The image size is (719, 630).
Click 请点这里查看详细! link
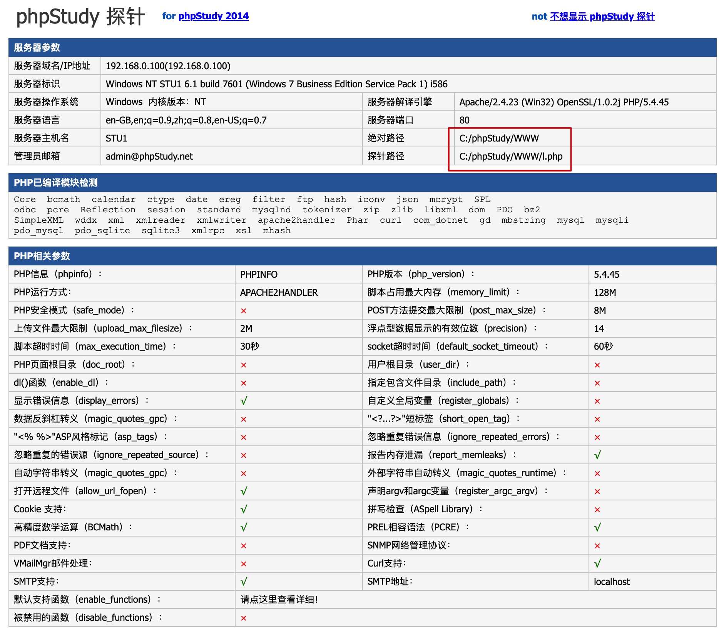(x=279, y=599)
